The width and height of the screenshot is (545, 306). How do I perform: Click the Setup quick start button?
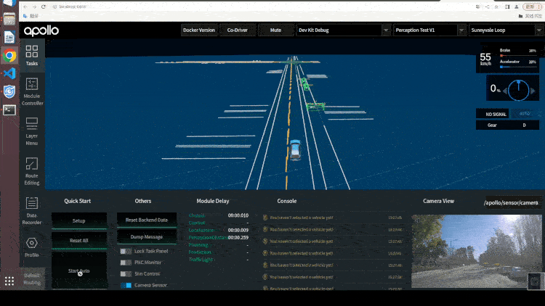click(79, 220)
